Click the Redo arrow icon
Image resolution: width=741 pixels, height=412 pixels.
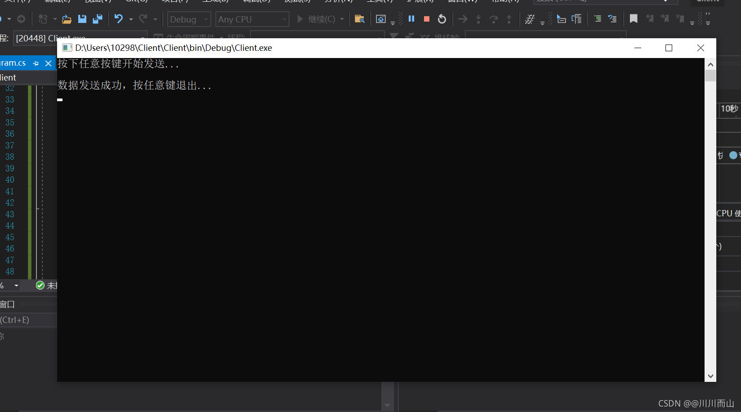coord(143,19)
